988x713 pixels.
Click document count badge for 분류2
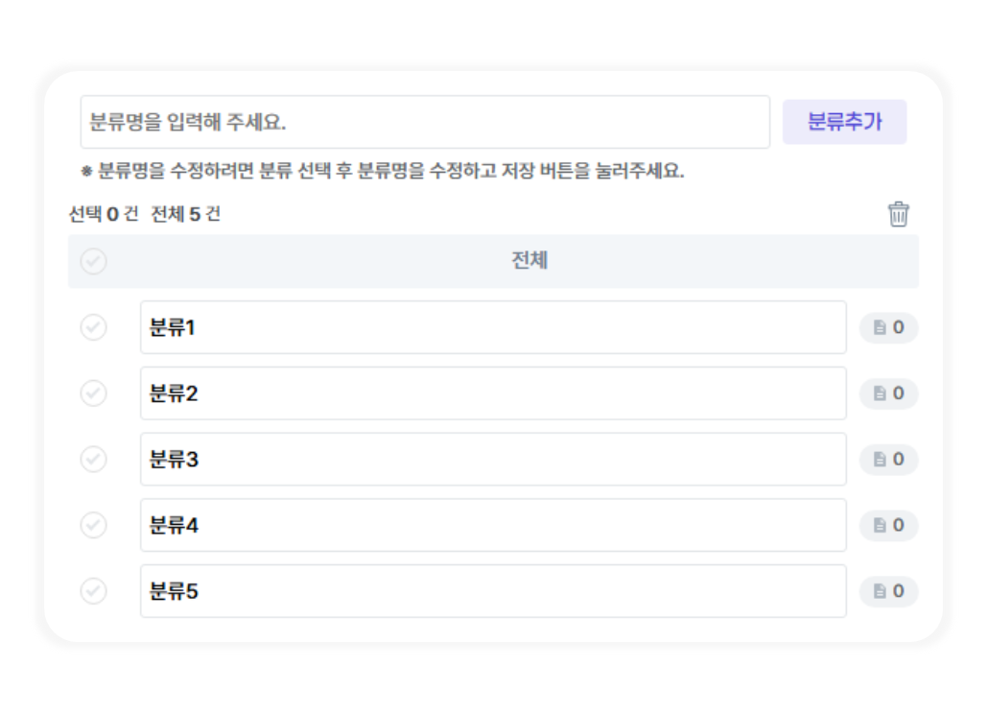coord(888,393)
